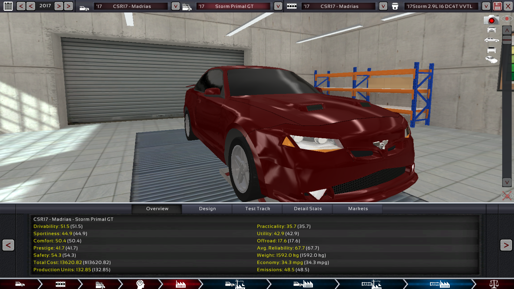
Task: Advance year with the double-right arrow button
Action: pos(68,6)
